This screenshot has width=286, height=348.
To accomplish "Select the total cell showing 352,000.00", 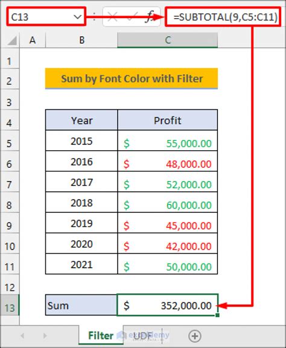I will [168, 305].
